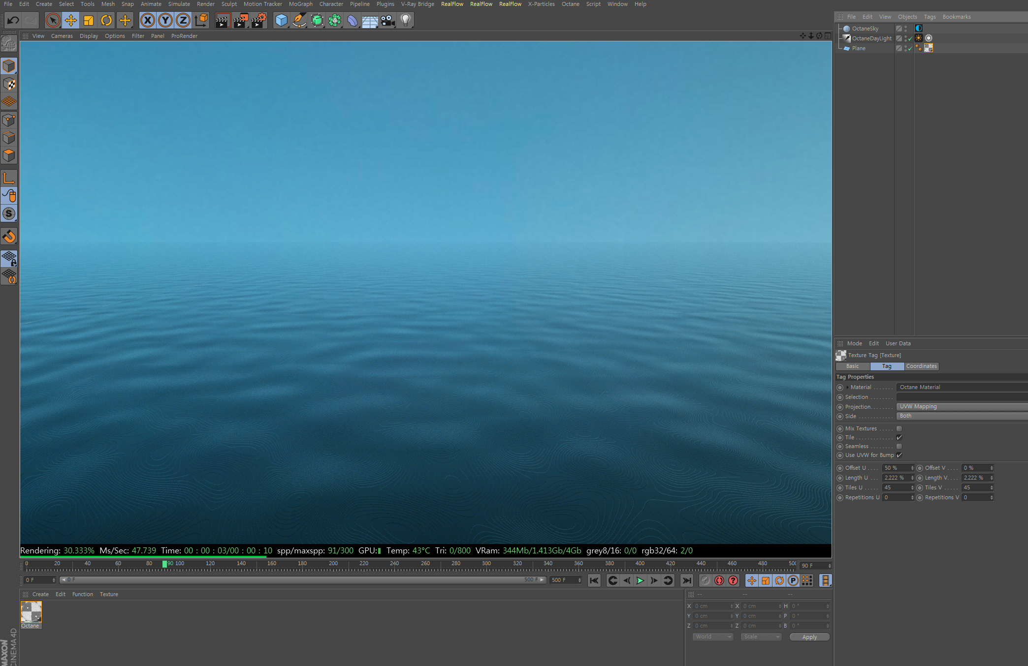The height and width of the screenshot is (666, 1028).
Task: Open the Scale mode dropdown
Action: pyautogui.click(x=761, y=636)
